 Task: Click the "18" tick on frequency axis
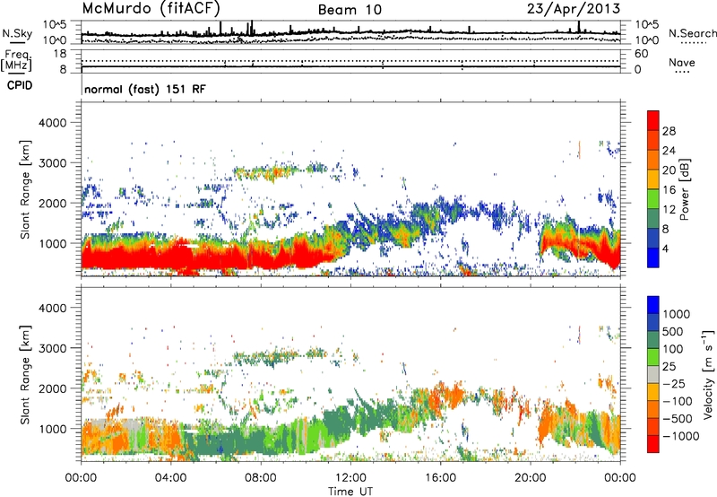coord(60,54)
